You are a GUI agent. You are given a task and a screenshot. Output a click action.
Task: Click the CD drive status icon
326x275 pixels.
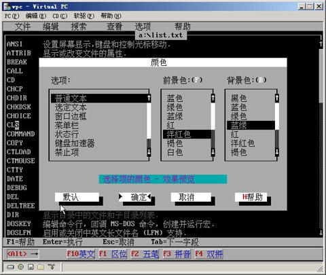(21, 267)
